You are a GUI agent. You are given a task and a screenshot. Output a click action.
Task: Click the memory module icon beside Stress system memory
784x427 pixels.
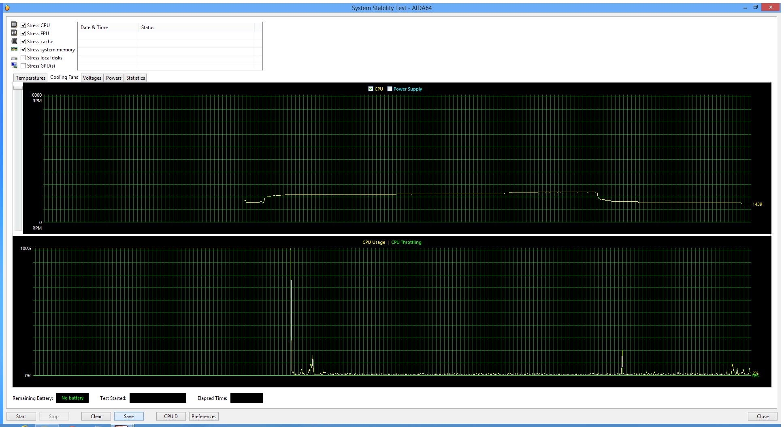[14, 49]
